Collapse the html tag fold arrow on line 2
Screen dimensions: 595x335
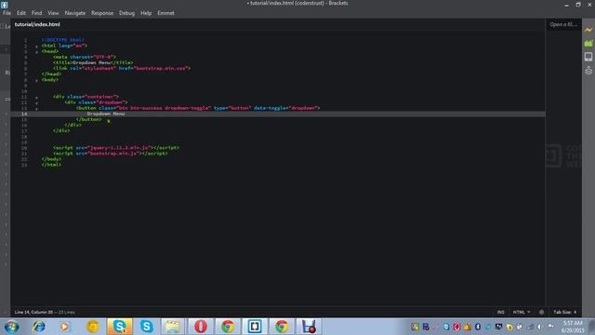(x=36, y=47)
